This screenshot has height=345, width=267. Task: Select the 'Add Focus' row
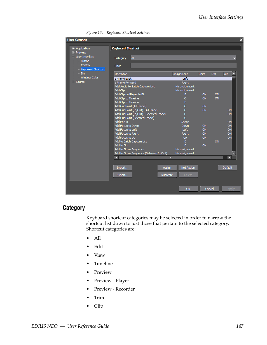[173, 122]
